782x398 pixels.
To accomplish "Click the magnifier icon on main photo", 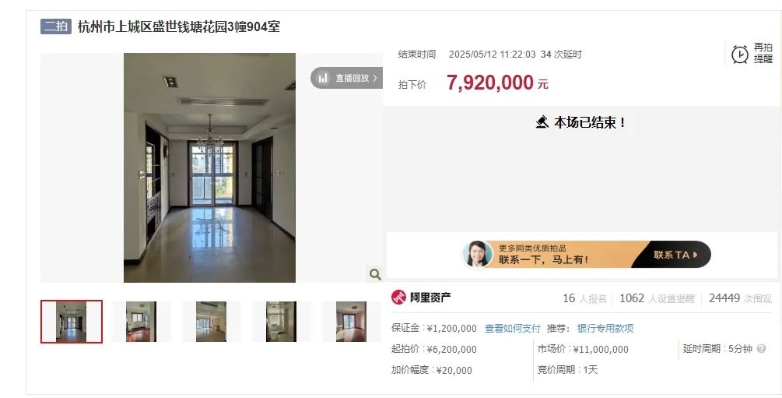I will coord(375,273).
